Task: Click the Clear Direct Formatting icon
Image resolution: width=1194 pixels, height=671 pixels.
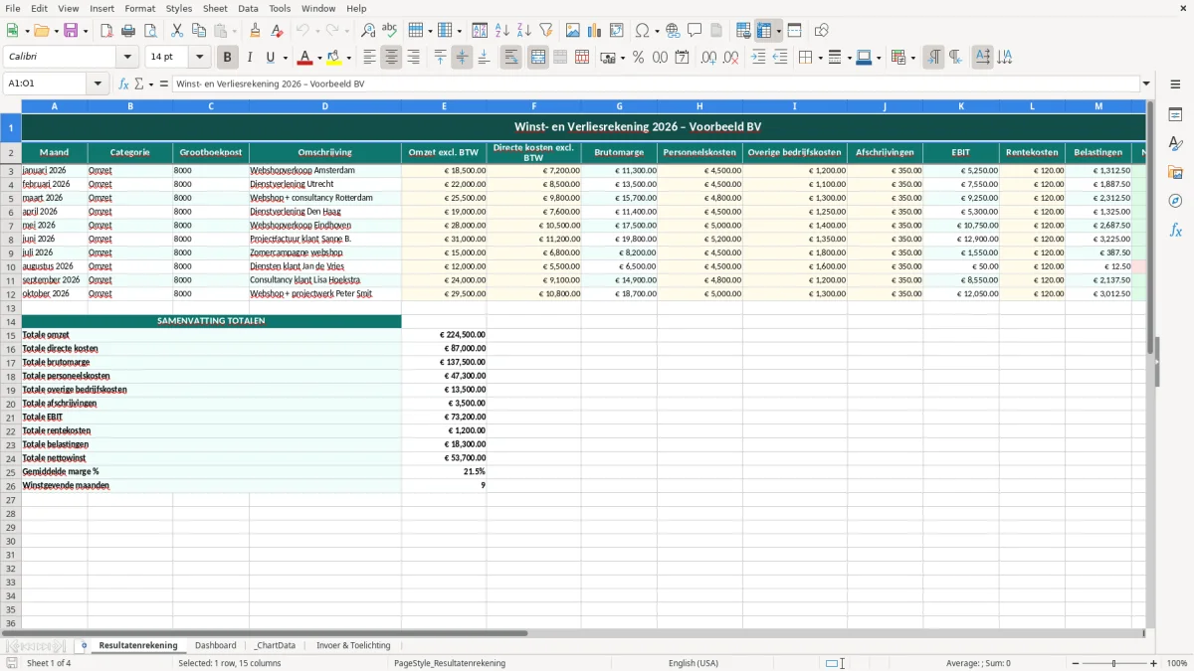Action: click(x=278, y=31)
